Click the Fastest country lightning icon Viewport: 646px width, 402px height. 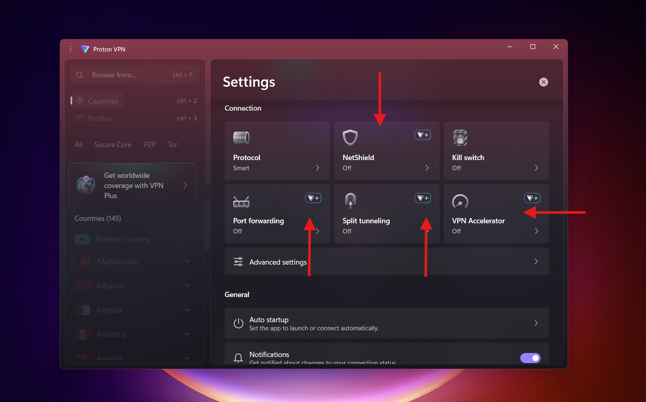pos(82,239)
